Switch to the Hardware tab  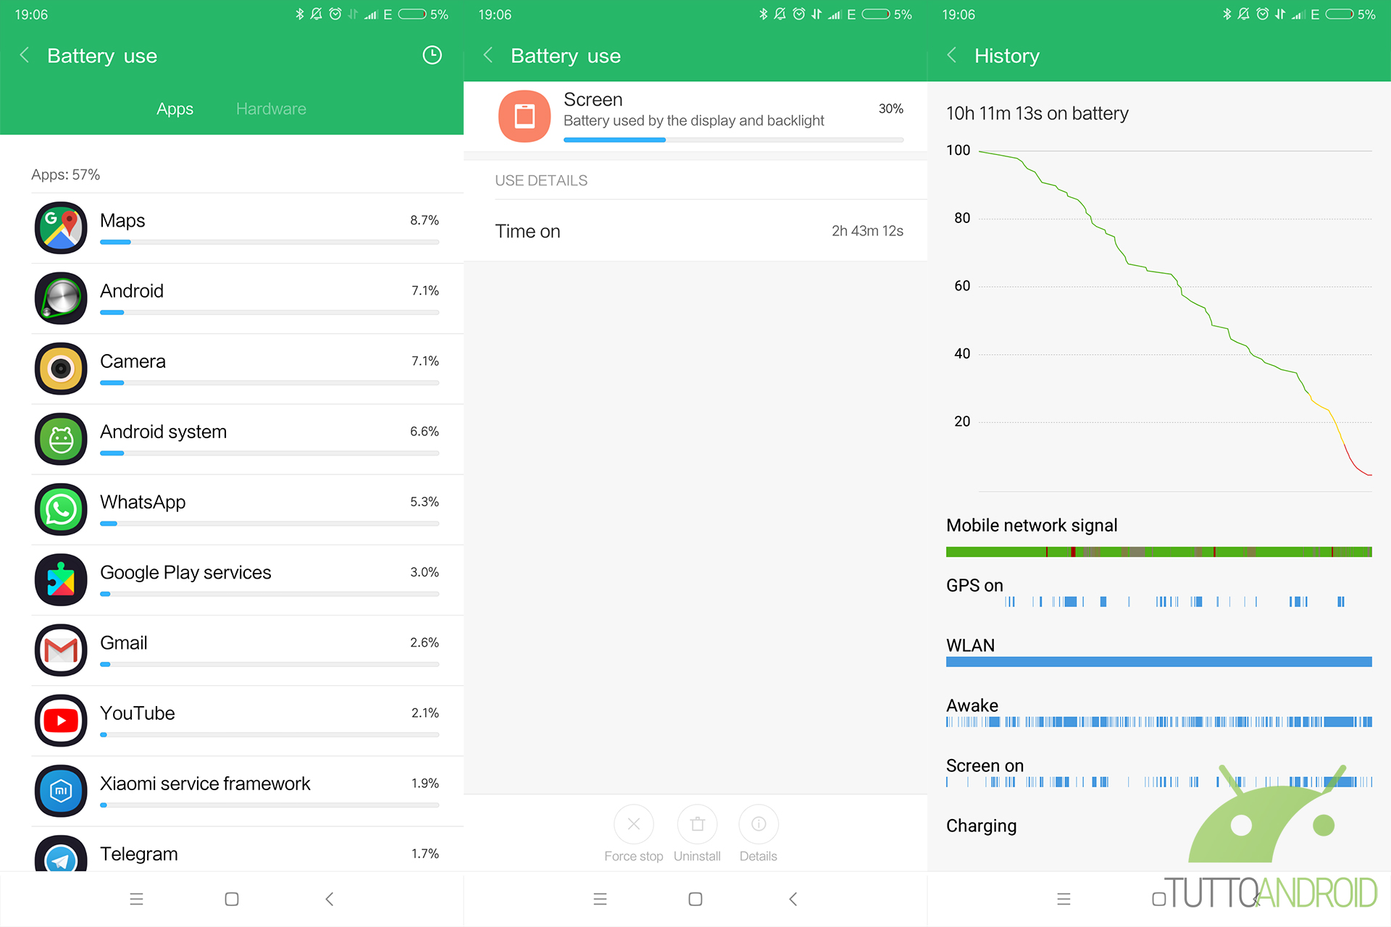coord(271,109)
